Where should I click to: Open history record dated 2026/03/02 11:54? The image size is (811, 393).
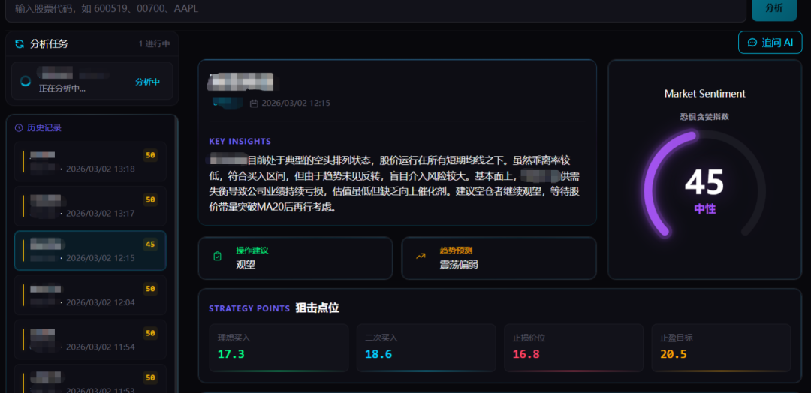click(90, 339)
